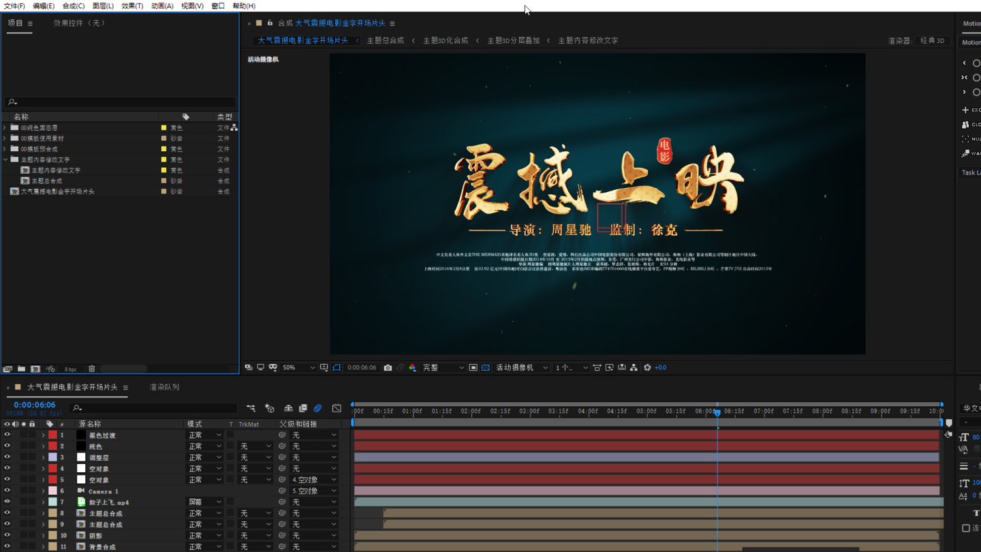Click primary viewer monitor icon

tap(260, 367)
